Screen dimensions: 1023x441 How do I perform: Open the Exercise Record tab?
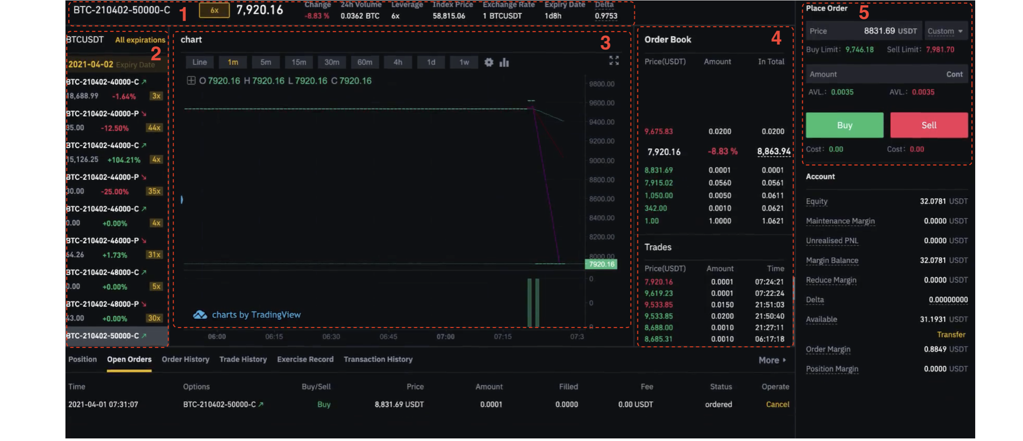(x=305, y=359)
